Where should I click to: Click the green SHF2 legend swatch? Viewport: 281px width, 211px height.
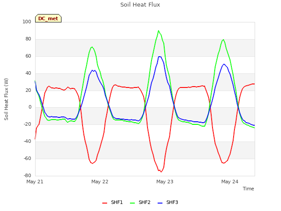tap(132, 203)
